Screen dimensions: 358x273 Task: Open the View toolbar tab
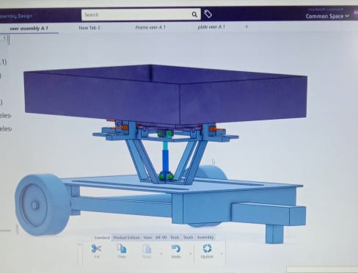point(147,238)
